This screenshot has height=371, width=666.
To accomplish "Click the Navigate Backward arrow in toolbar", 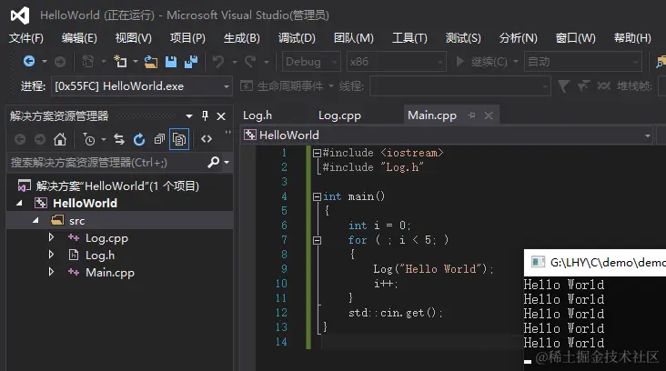I will [x=29, y=62].
